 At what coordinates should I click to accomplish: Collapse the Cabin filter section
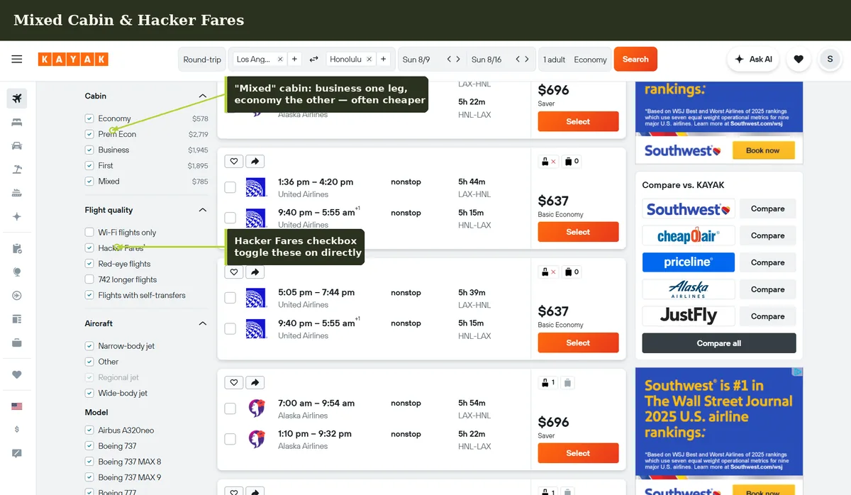click(203, 96)
